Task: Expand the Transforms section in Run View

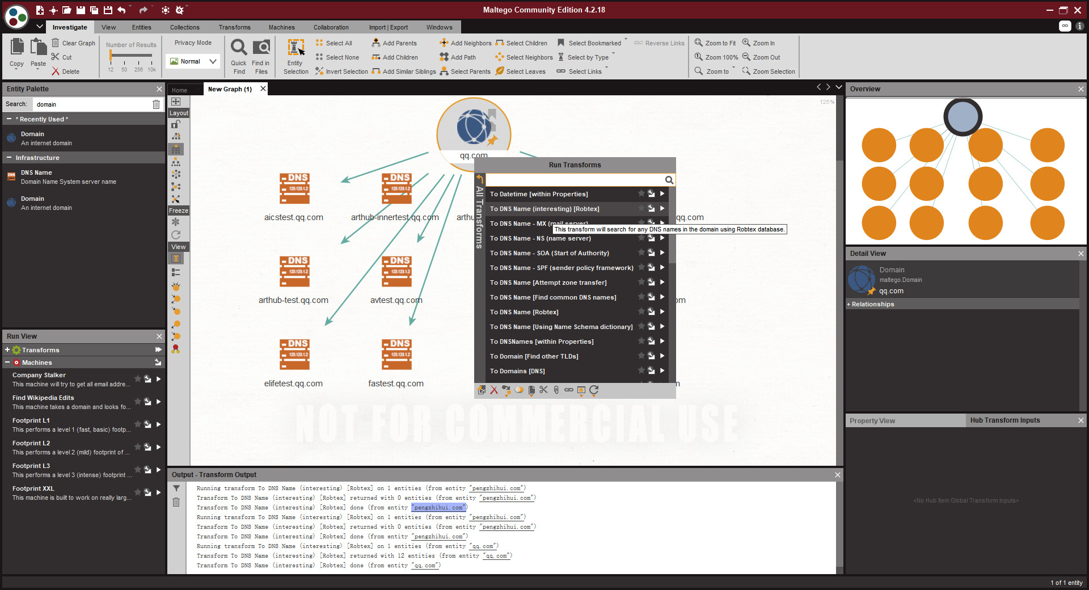Action: [x=7, y=350]
